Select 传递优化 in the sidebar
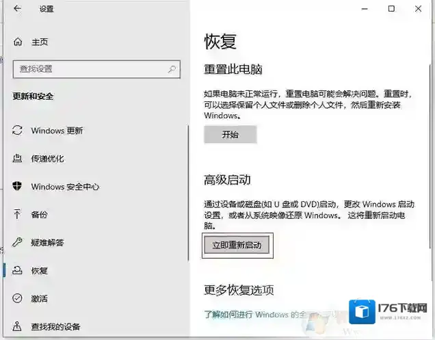 (x=47, y=159)
